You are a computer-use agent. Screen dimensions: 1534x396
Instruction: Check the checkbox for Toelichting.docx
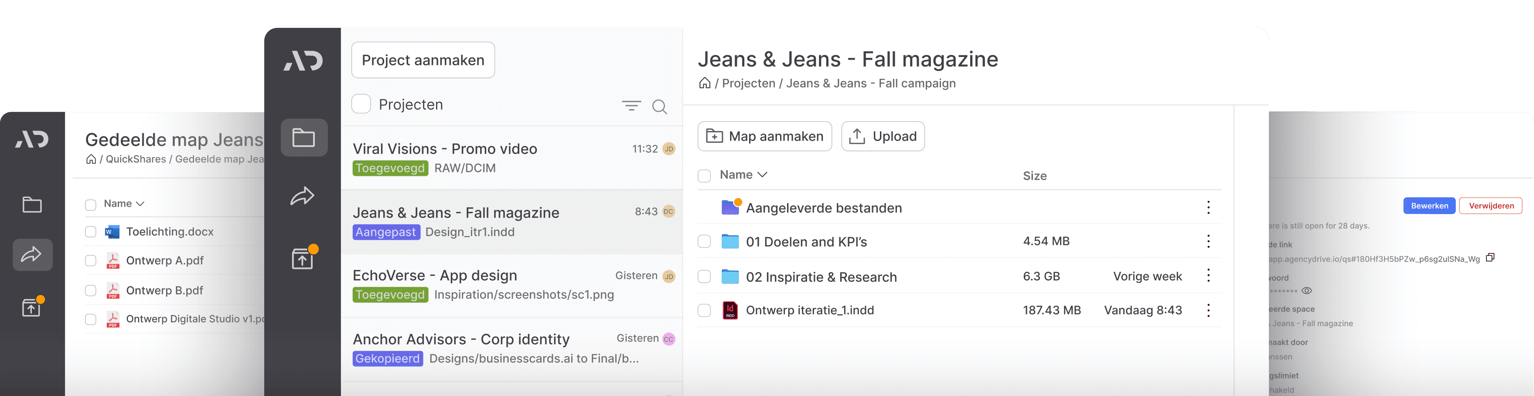pyautogui.click(x=91, y=232)
